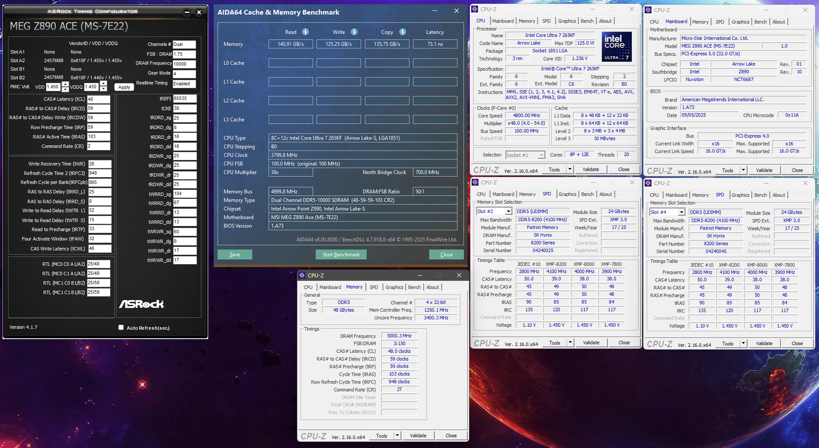Enable the Auto Refresh(sec) checkbox
Viewport: 819px width, 448px height.
point(121,328)
